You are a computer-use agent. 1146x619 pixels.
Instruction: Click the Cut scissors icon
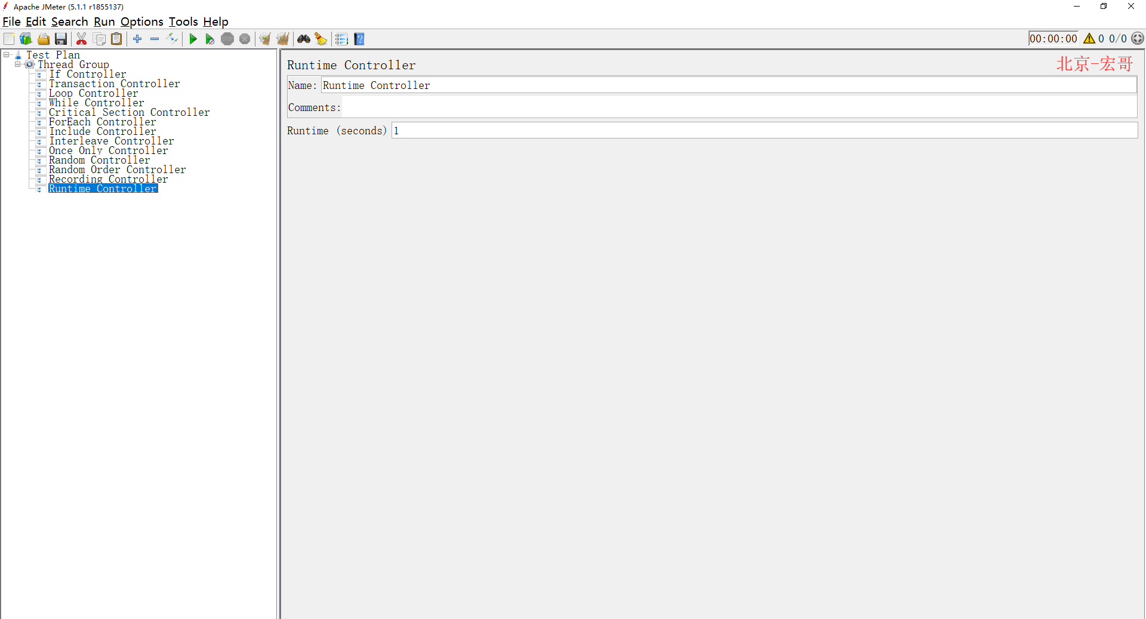[x=82, y=39]
